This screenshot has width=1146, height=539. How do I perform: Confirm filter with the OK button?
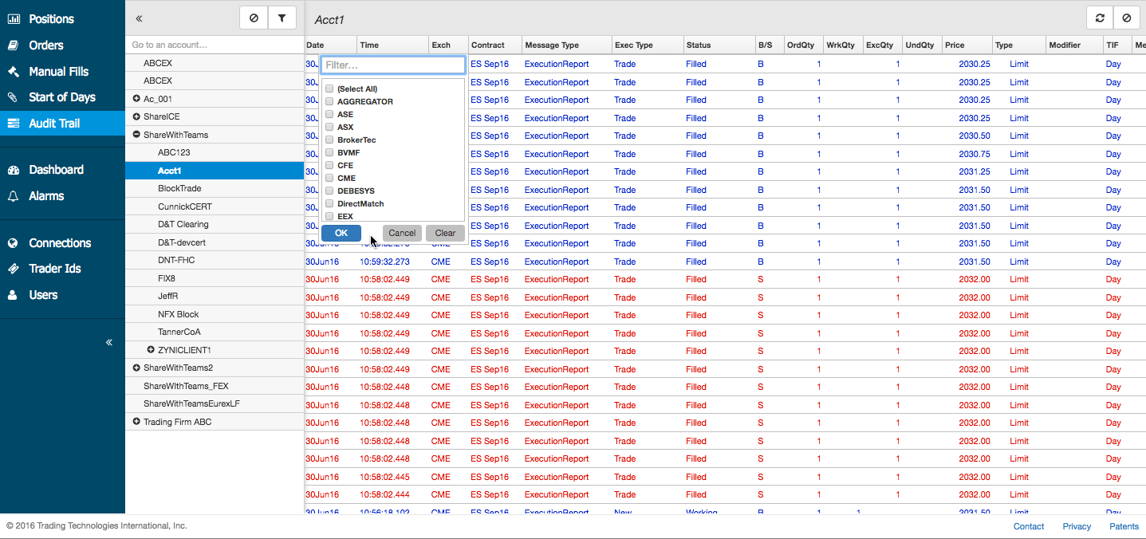pyautogui.click(x=341, y=233)
